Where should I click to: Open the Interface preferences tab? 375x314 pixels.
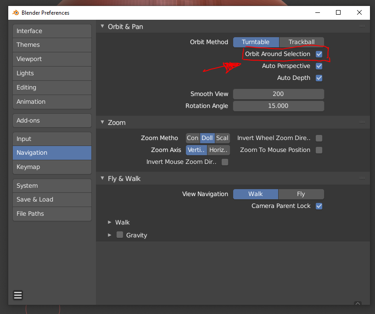pos(52,31)
